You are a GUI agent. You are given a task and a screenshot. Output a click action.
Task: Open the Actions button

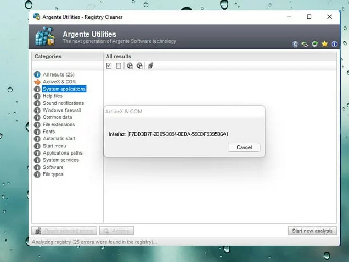coord(117,231)
